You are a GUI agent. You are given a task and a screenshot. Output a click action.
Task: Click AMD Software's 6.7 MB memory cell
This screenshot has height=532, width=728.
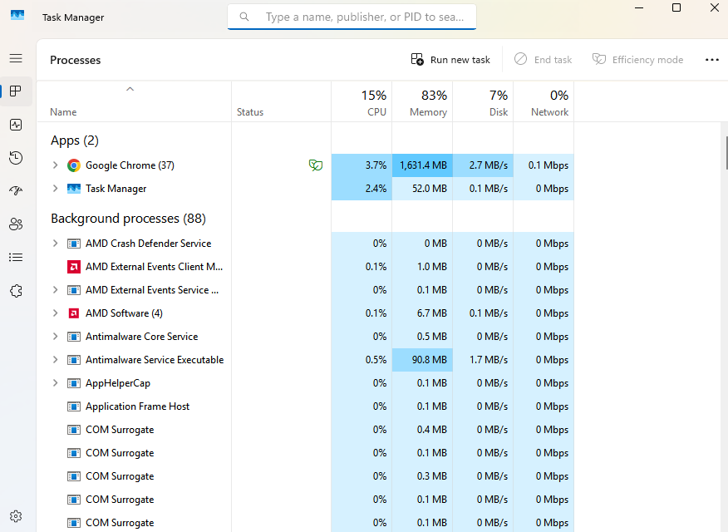422,313
